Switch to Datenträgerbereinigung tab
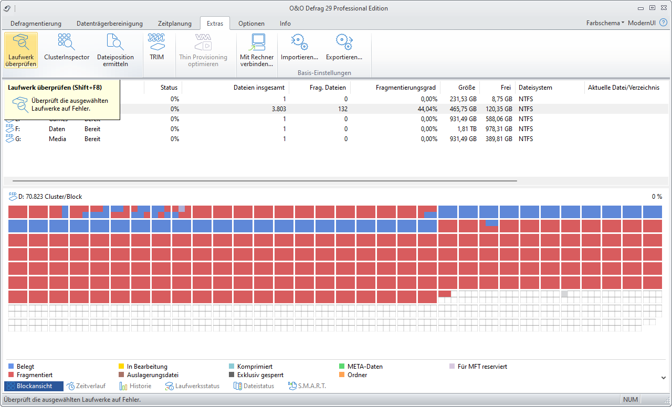This screenshot has height=407, width=672. [x=110, y=24]
